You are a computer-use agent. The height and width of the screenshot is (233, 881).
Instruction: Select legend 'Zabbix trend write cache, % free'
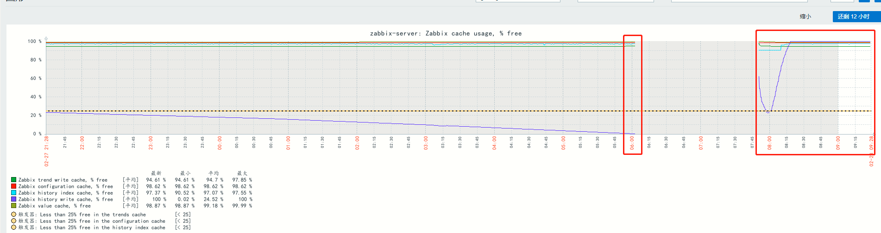(x=63, y=180)
